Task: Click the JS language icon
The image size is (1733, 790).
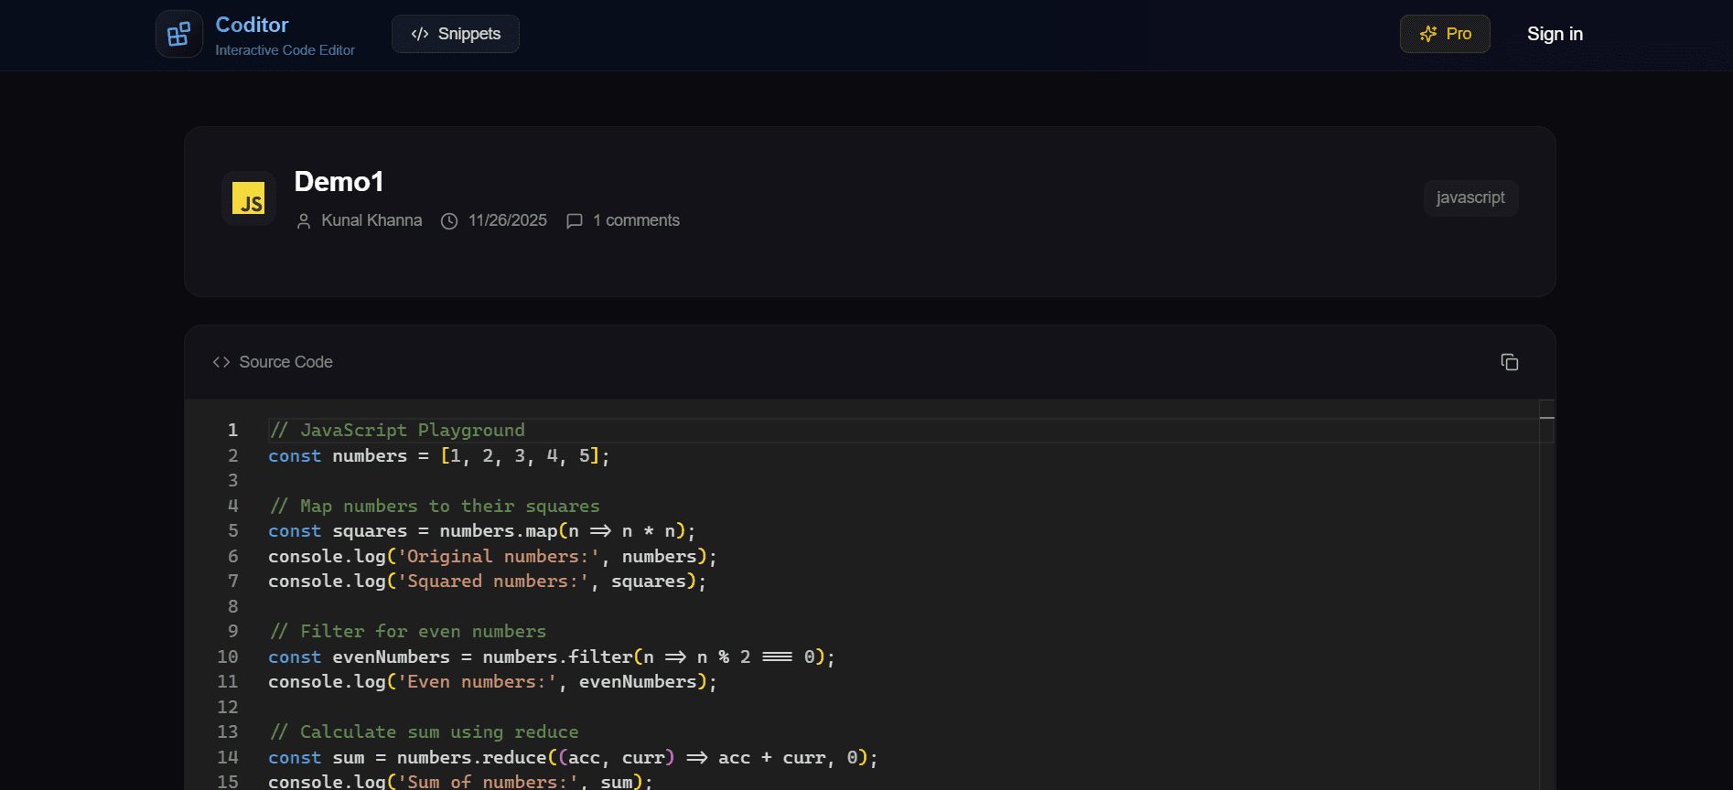Action: click(249, 197)
